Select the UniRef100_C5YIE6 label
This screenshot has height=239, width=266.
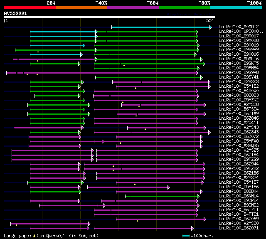(239, 187)
